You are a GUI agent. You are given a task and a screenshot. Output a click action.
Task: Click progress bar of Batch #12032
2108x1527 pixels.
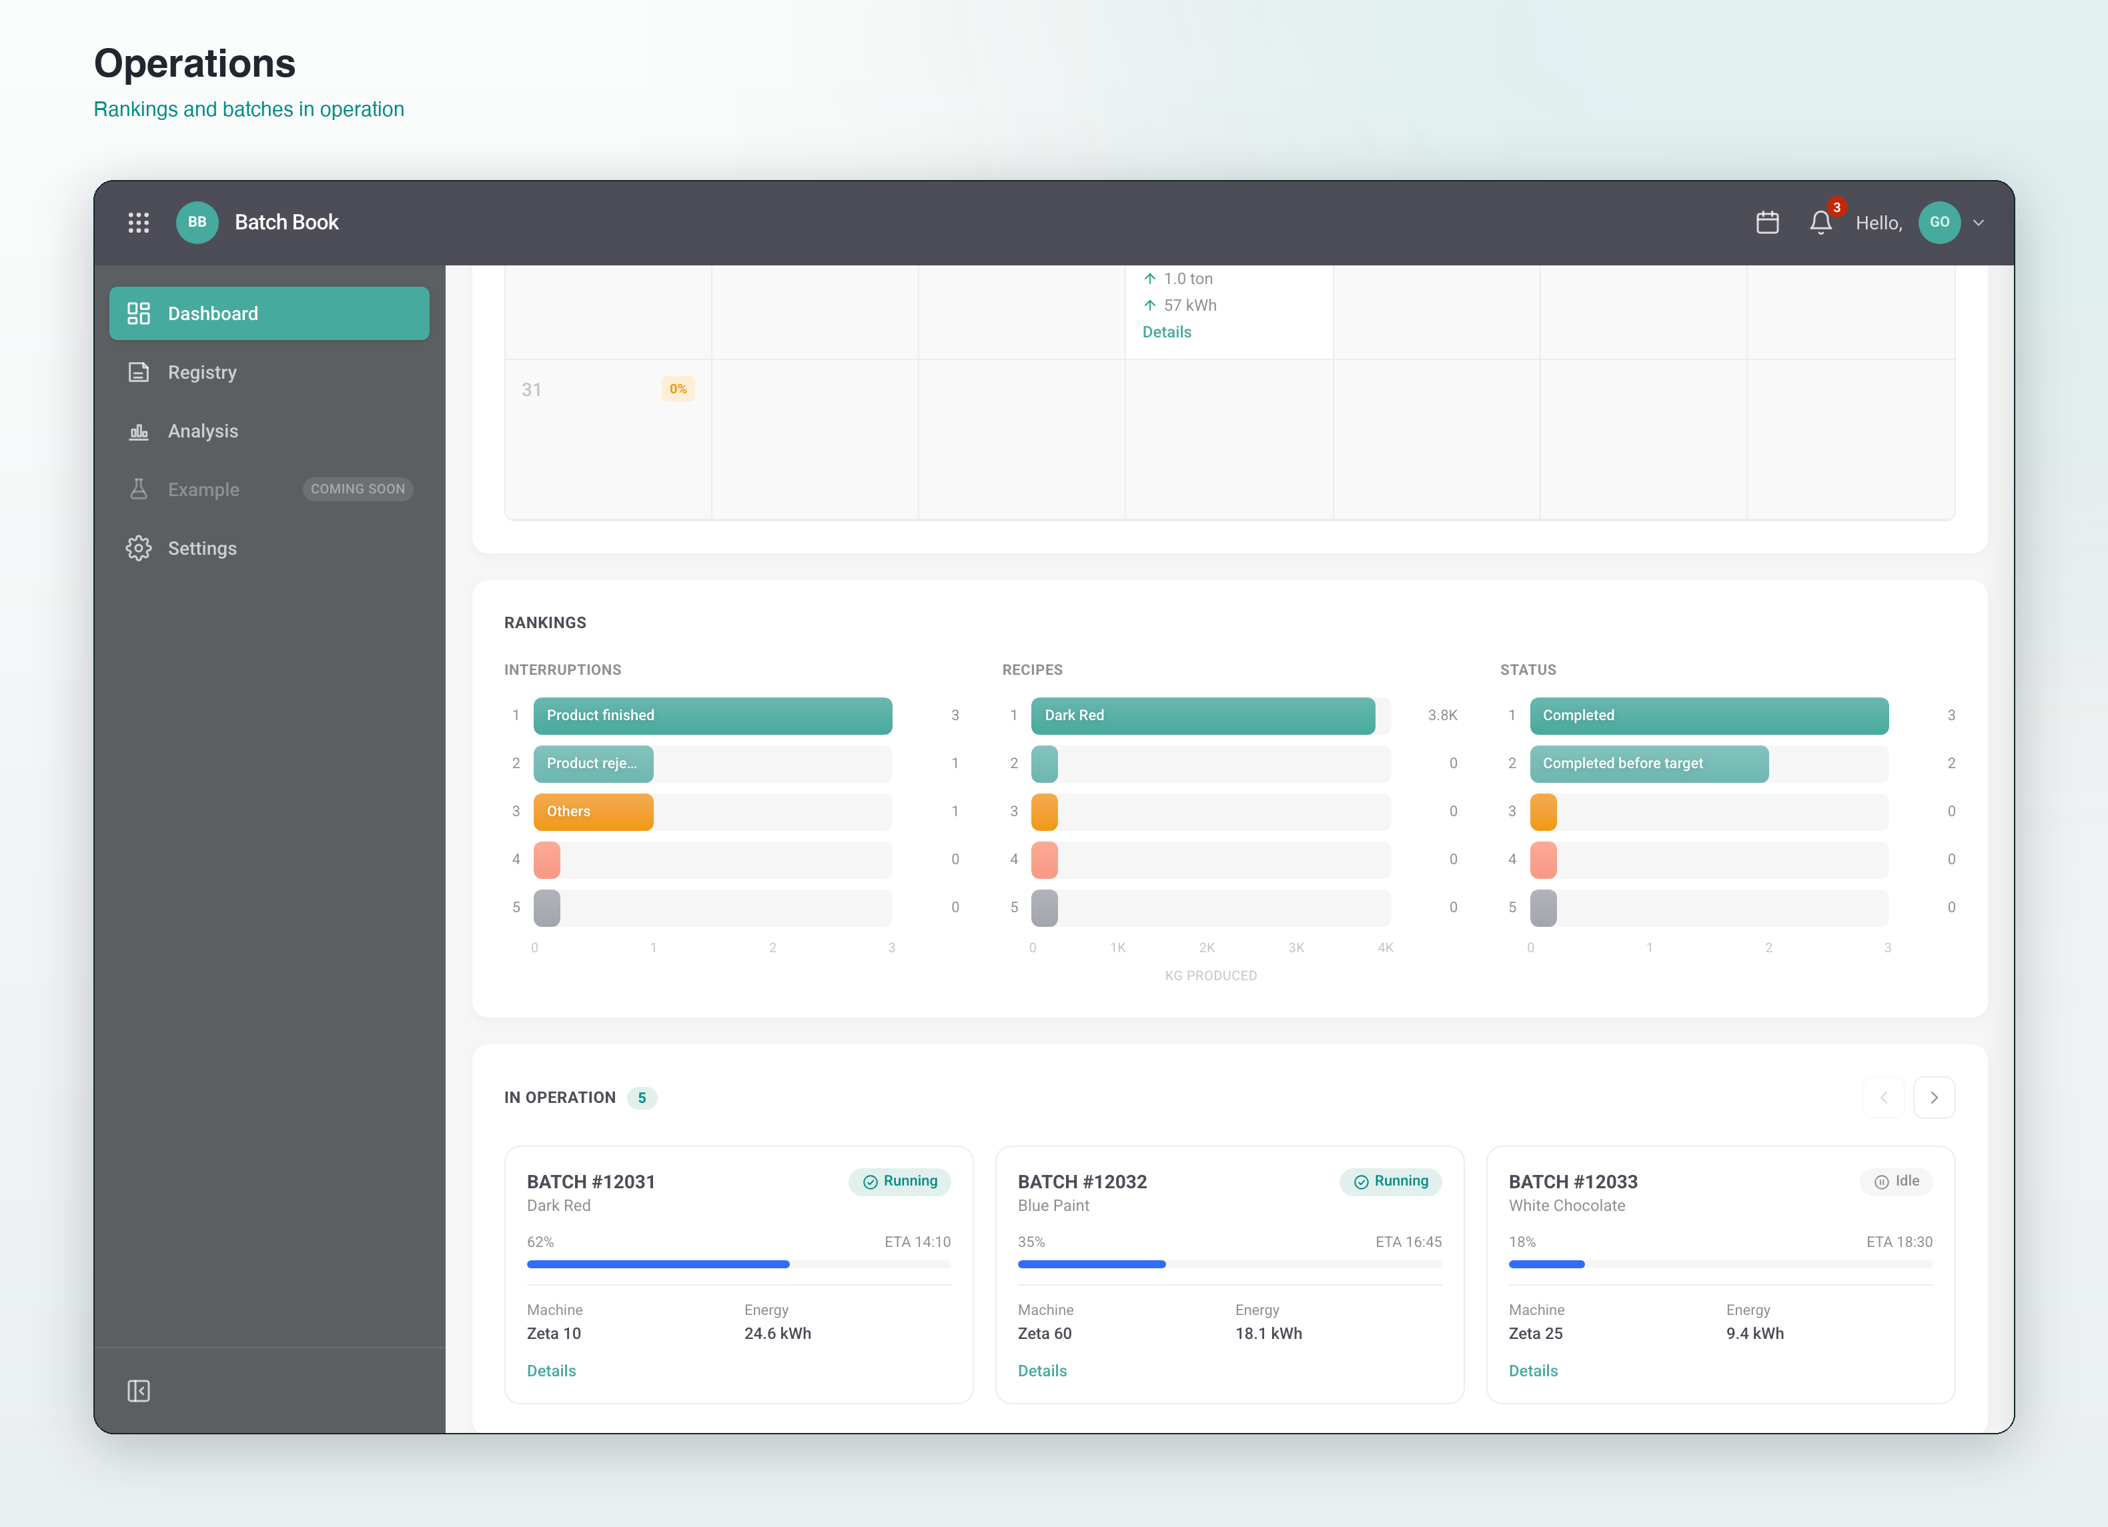(x=1229, y=1264)
